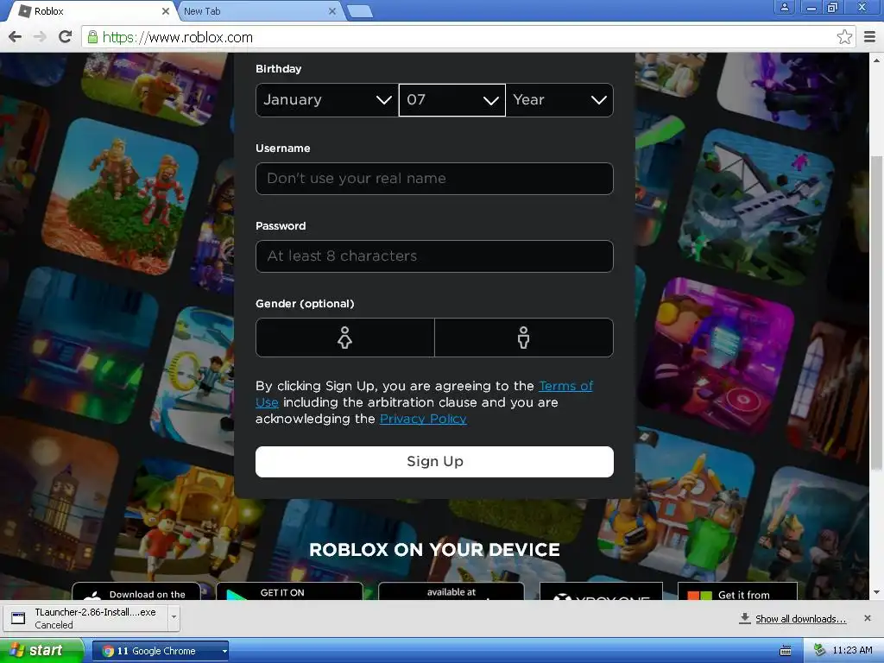Click the Username input field
884x663 pixels.
click(x=434, y=179)
